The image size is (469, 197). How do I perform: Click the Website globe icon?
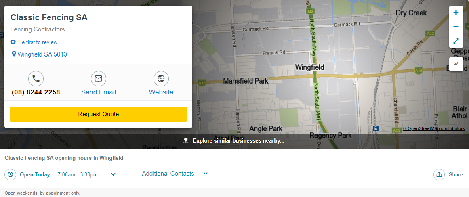(161, 79)
